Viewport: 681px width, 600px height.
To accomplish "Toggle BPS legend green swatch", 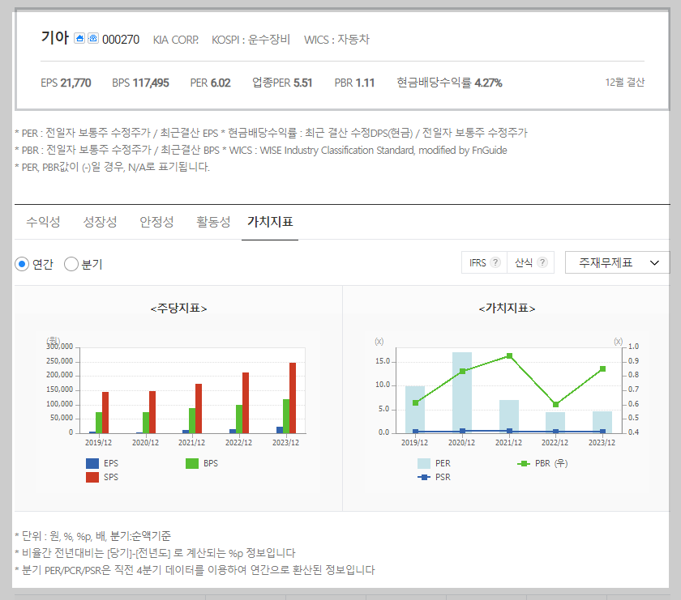I will click(x=192, y=463).
